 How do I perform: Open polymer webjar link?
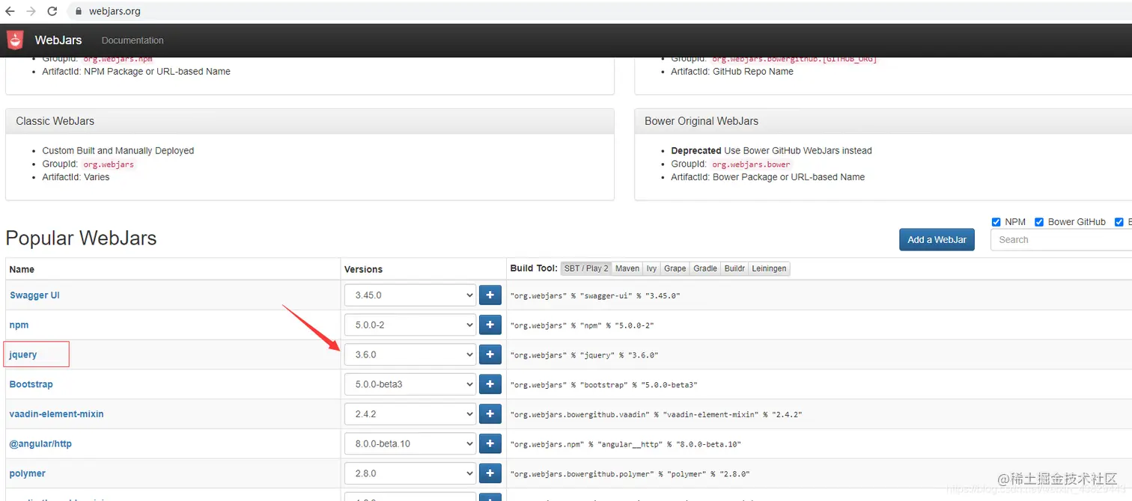click(x=28, y=473)
